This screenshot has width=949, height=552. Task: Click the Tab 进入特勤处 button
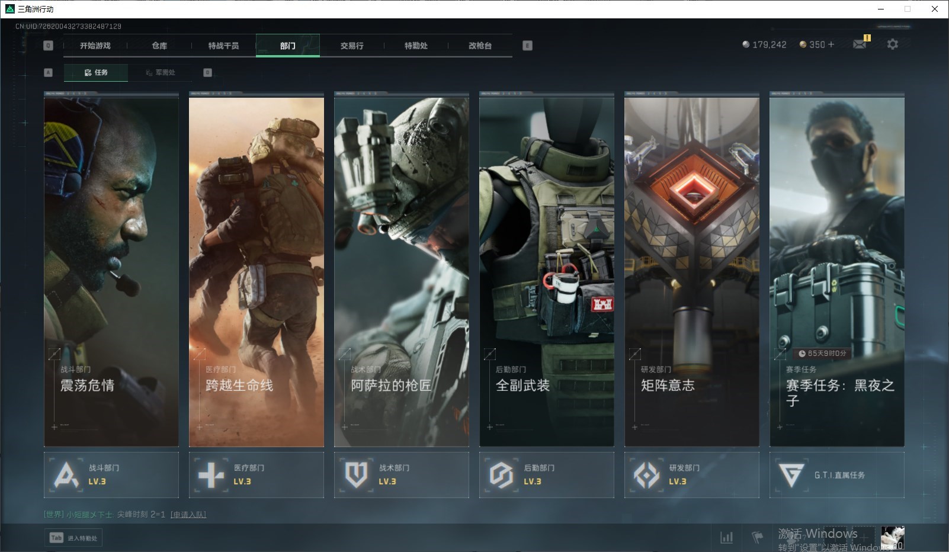[73, 538]
